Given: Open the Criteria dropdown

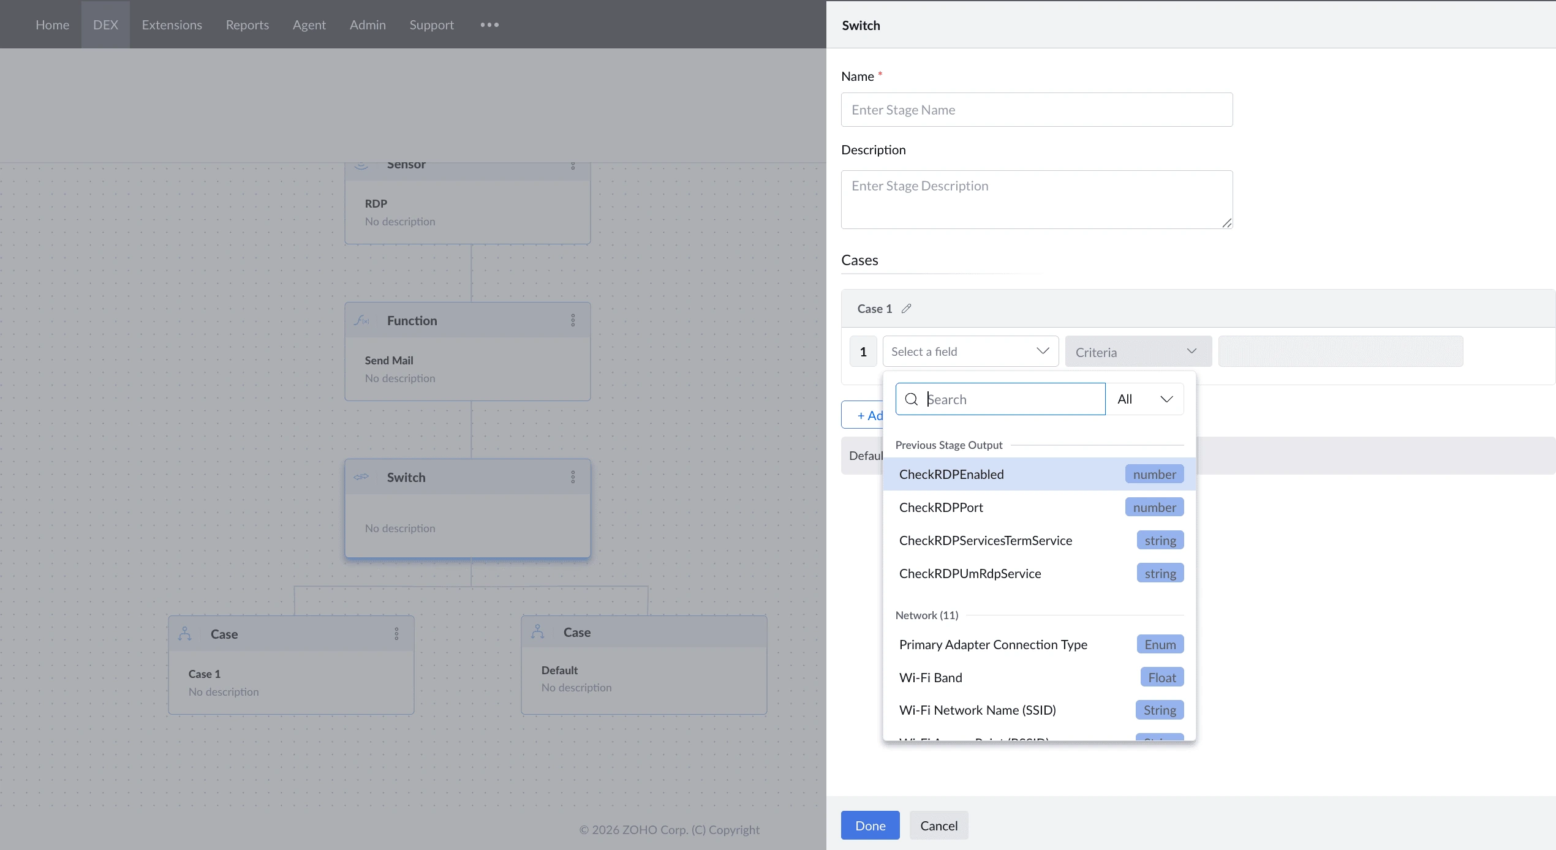Looking at the screenshot, I should point(1138,352).
